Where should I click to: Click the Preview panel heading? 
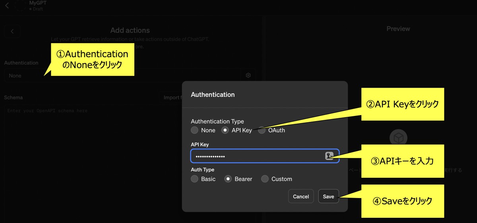point(398,29)
